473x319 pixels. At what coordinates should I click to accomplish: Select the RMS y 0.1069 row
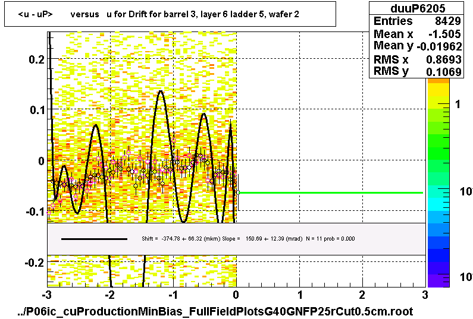click(417, 71)
